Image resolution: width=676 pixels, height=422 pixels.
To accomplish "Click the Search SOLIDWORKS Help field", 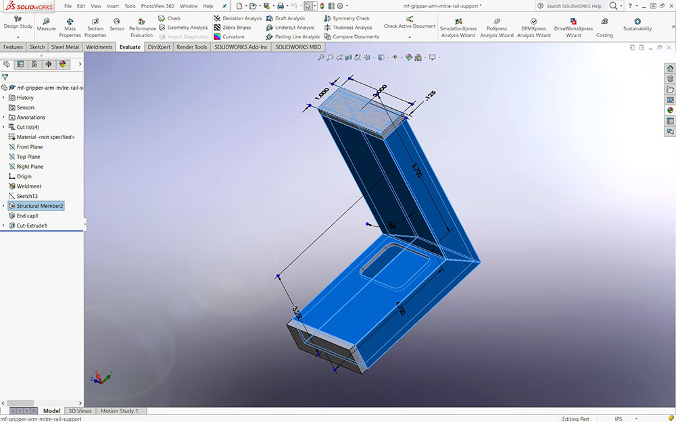I will [x=573, y=6].
